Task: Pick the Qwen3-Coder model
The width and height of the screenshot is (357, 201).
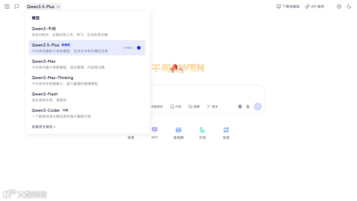Action: pos(87,113)
